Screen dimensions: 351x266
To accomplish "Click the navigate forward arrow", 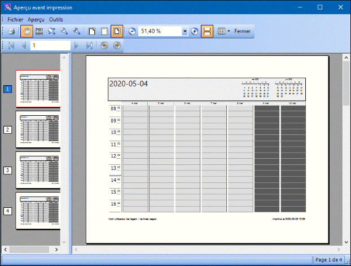I will (117, 45).
